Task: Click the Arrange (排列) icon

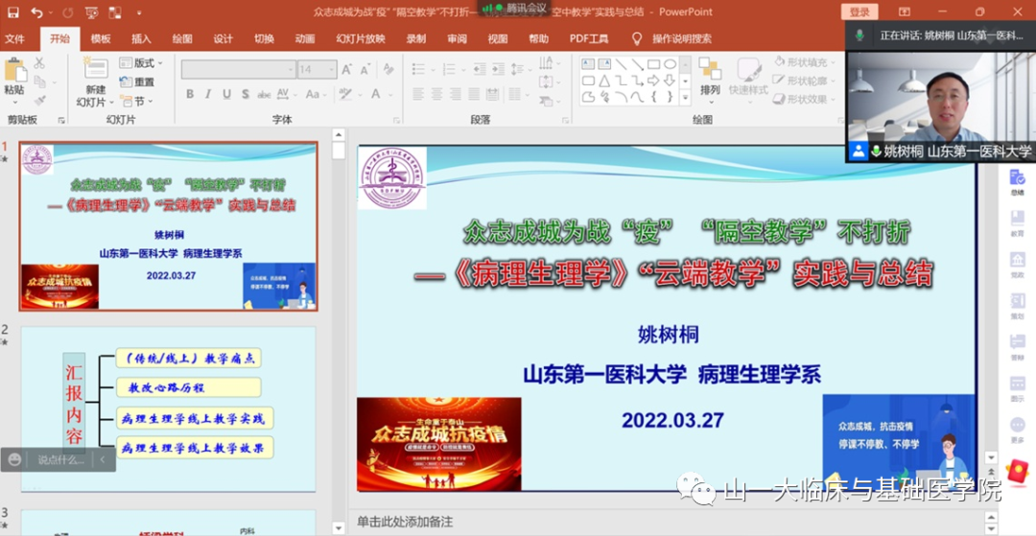Action: (x=710, y=75)
